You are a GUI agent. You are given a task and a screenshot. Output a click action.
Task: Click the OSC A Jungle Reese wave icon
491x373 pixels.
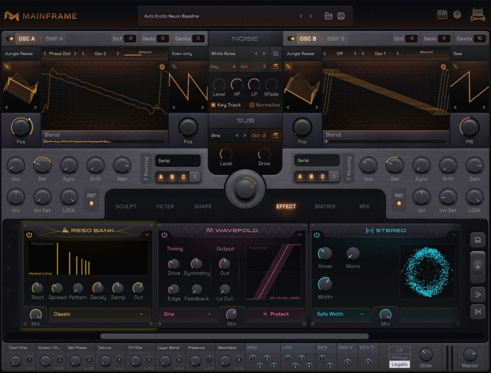pyautogui.click(x=7, y=66)
